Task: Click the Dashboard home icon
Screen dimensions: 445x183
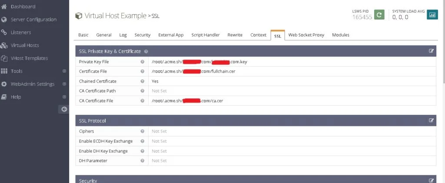Action: 4,7
